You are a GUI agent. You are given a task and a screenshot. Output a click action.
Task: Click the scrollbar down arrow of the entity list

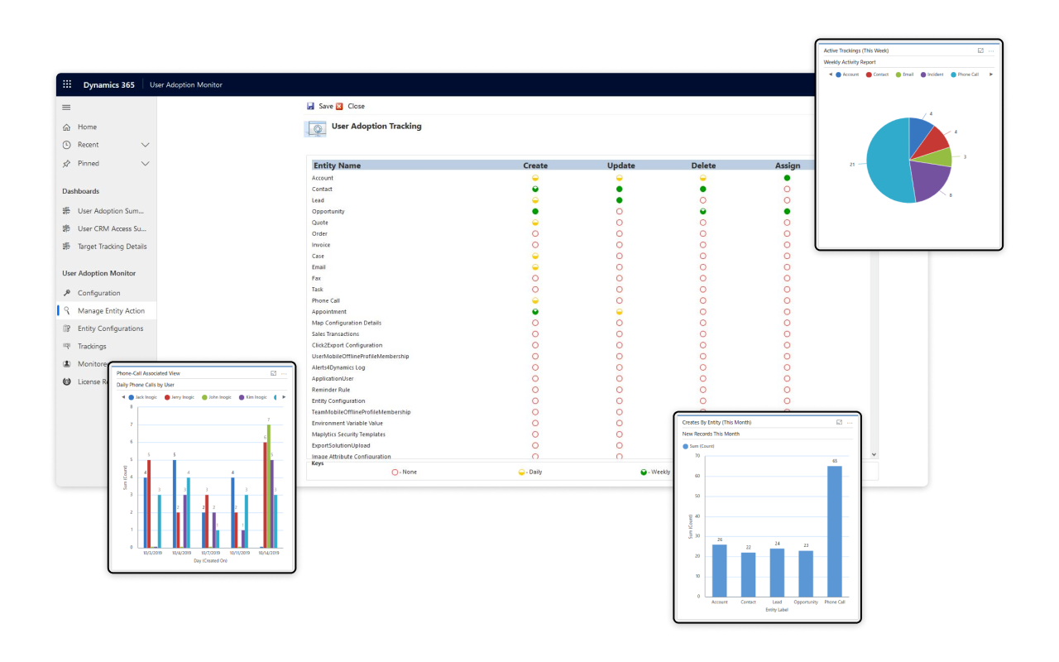click(x=874, y=454)
